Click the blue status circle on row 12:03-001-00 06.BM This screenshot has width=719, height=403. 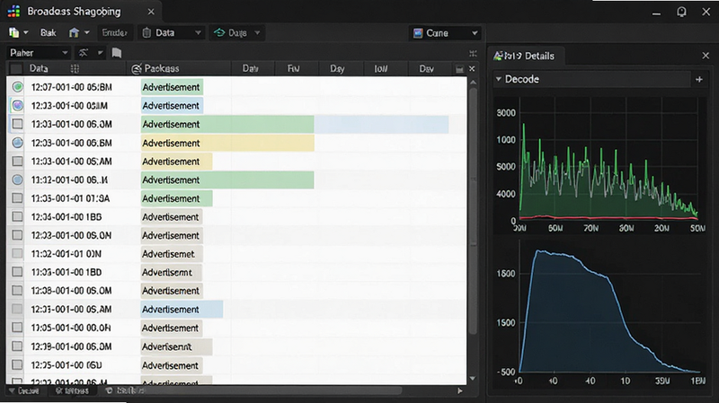point(17,143)
